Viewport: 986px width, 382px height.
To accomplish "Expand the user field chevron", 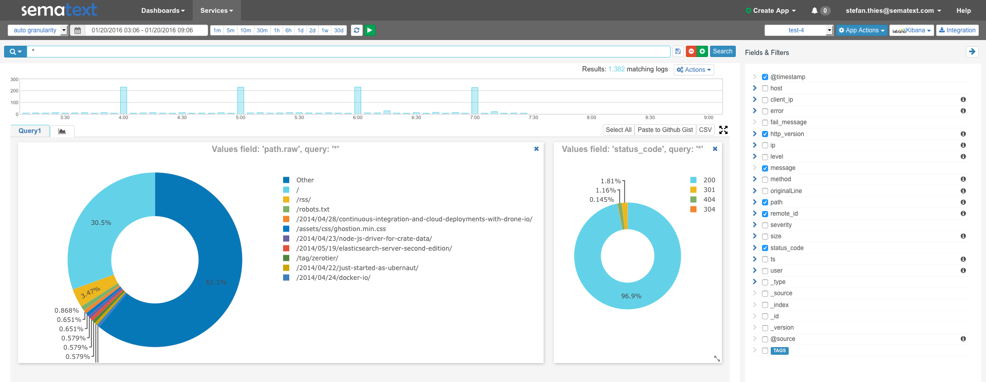I will point(755,271).
